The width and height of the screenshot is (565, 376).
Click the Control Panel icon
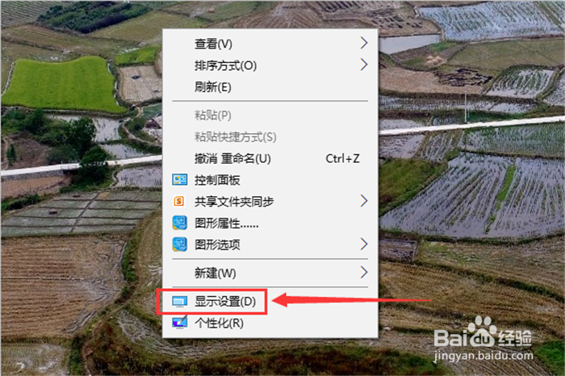(179, 179)
